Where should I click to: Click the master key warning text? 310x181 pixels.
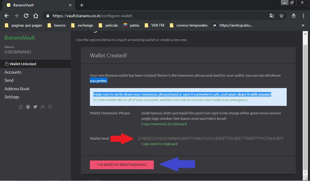tap(170, 100)
